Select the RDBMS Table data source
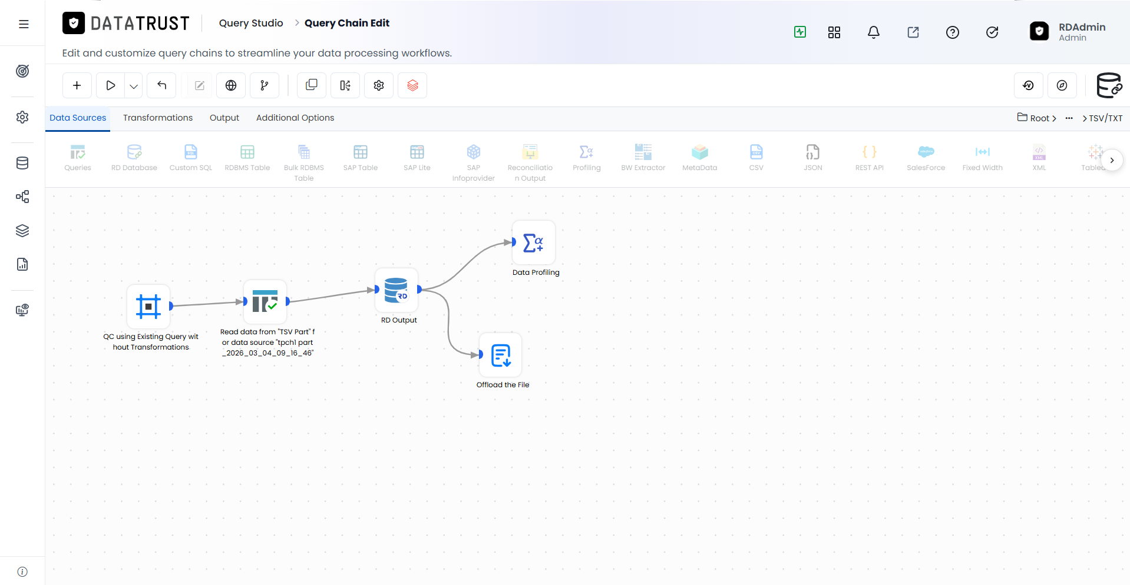 (247, 158)
